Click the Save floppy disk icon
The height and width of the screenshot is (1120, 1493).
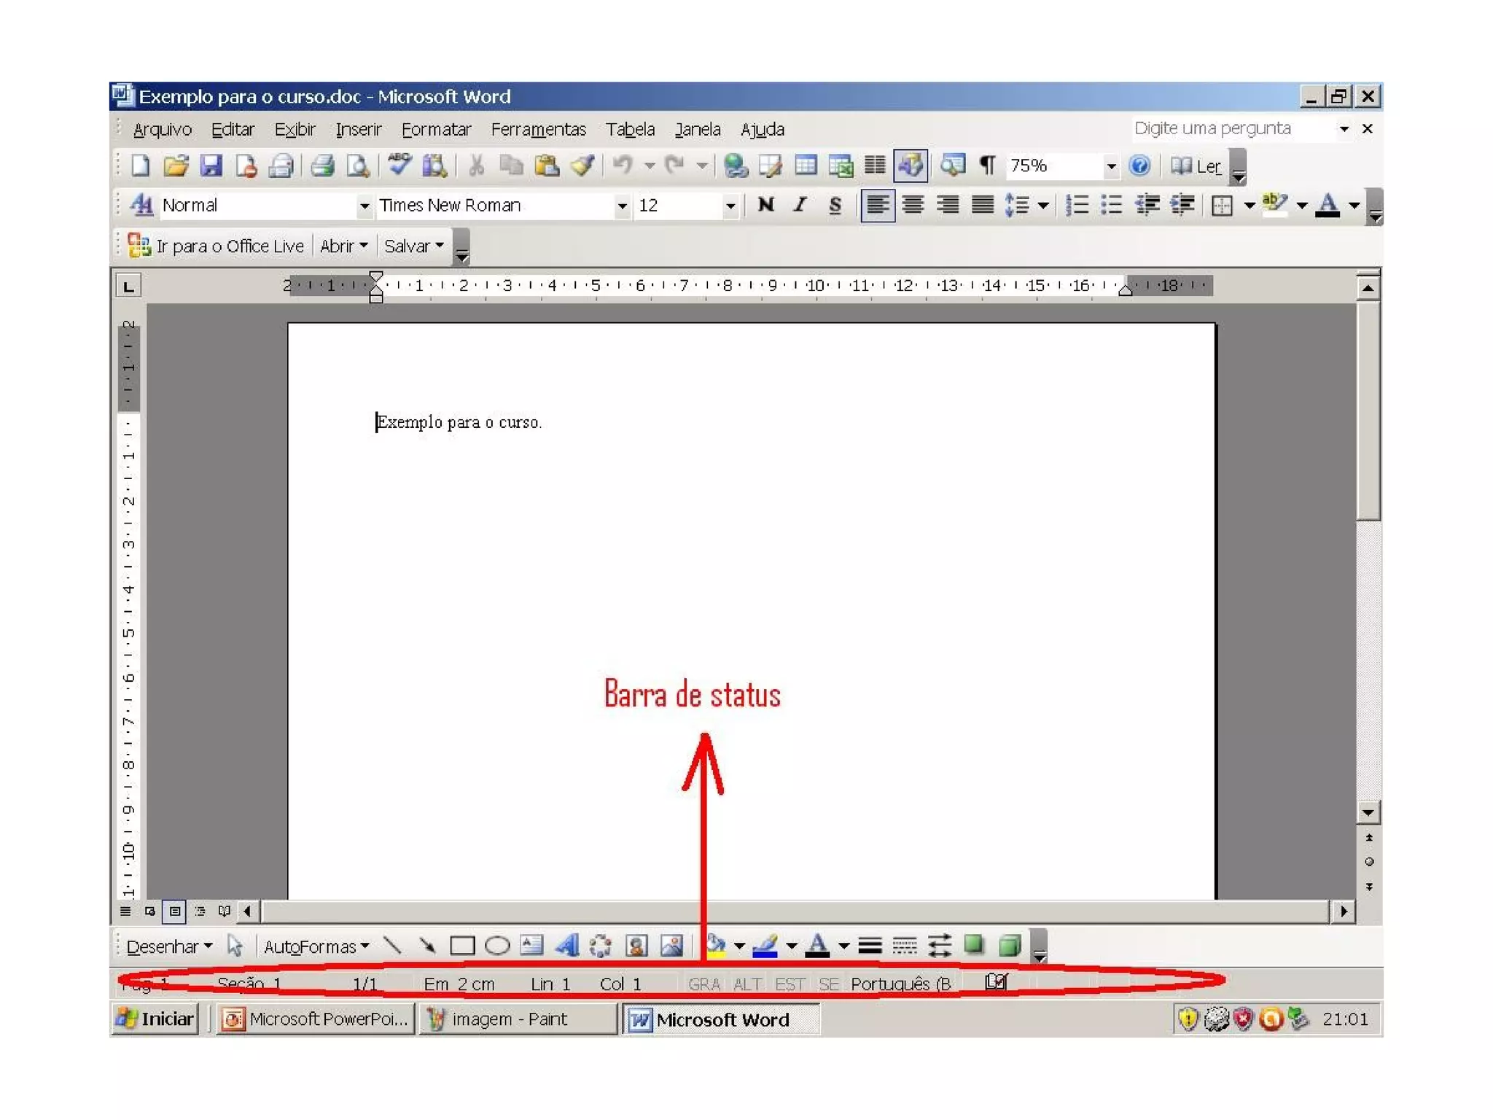click(211, 166)
